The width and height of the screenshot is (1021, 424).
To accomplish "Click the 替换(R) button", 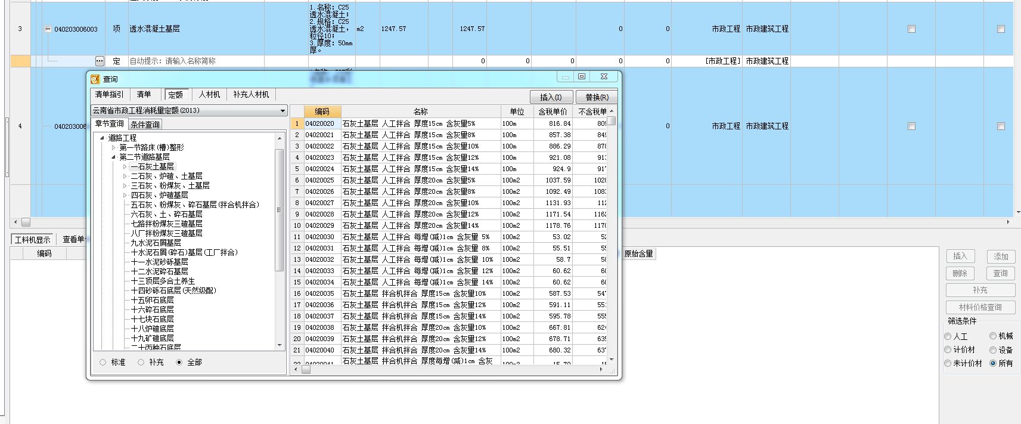I will (x=597, y=97).
